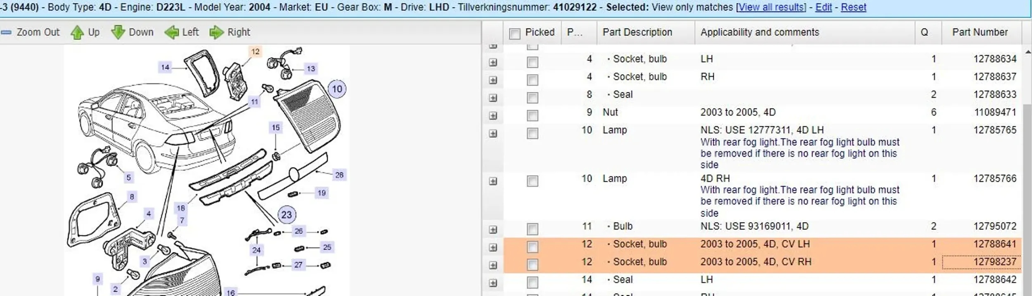Click part label 28 in the diagram
The image size is (1032, 296).
(x=339, y=175)
